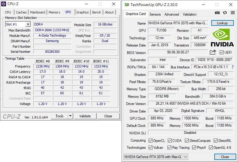Click the GPU-Z refresh icon
This screenshot has width=238, height=162.
[x=225, y=13]
